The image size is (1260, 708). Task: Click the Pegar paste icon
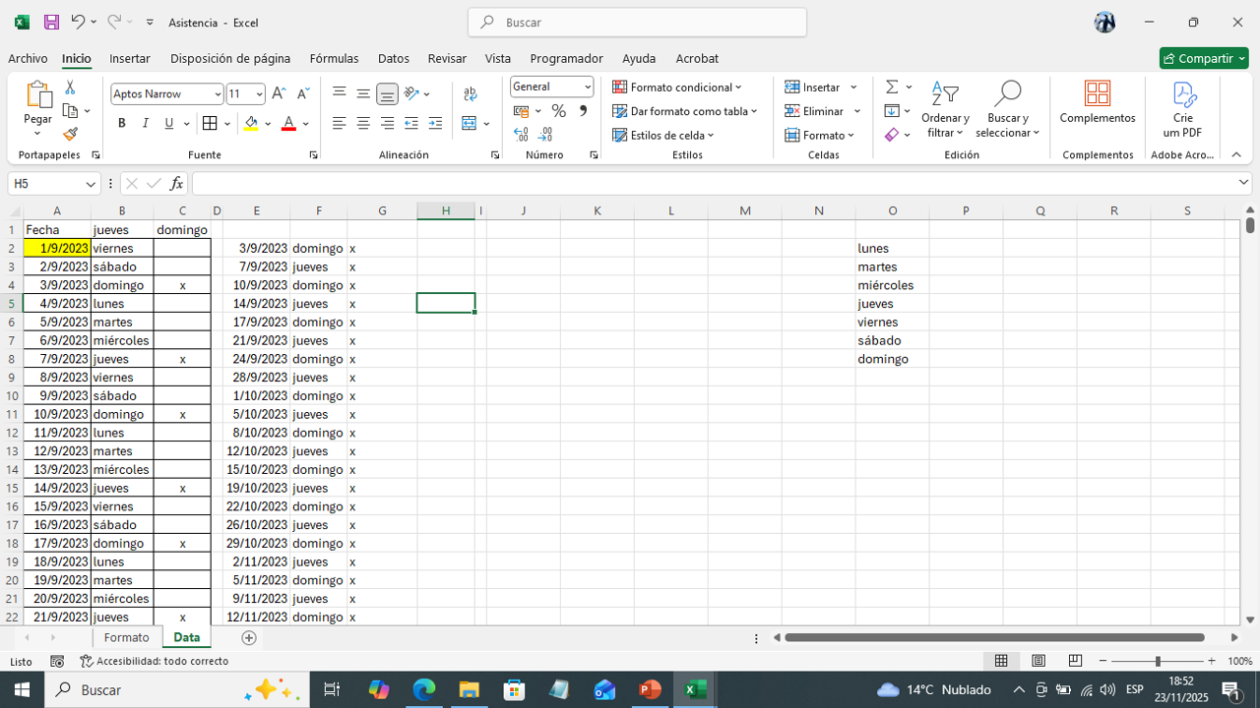pos(37,95)
